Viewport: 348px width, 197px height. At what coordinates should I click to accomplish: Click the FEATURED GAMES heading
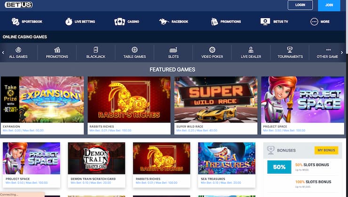coord(173,69)
